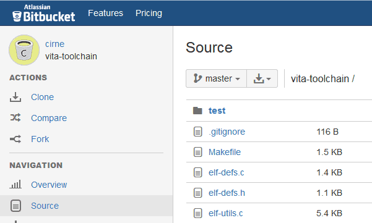Open the master branch dropdown
372x223 pixels.
[x=217, y=78]
